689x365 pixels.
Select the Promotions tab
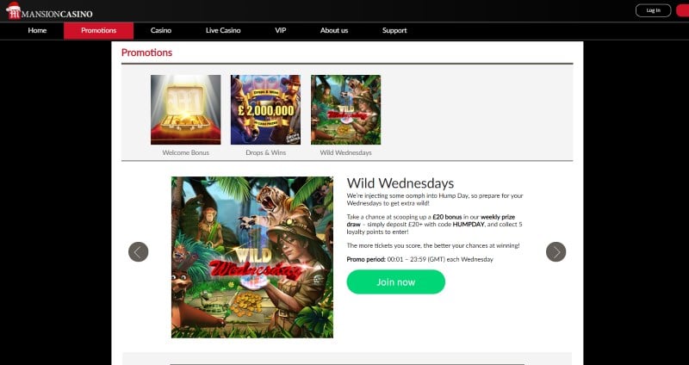[99, 31]
